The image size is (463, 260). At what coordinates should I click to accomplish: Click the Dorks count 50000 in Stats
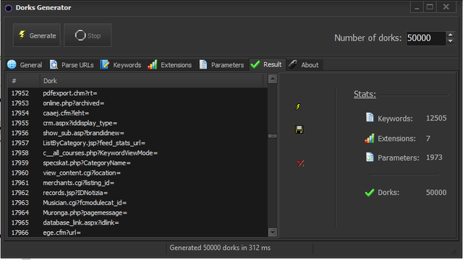coord(436,193)
